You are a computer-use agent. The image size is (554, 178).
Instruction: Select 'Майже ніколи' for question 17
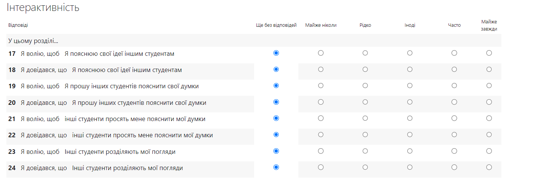[321, 53]
